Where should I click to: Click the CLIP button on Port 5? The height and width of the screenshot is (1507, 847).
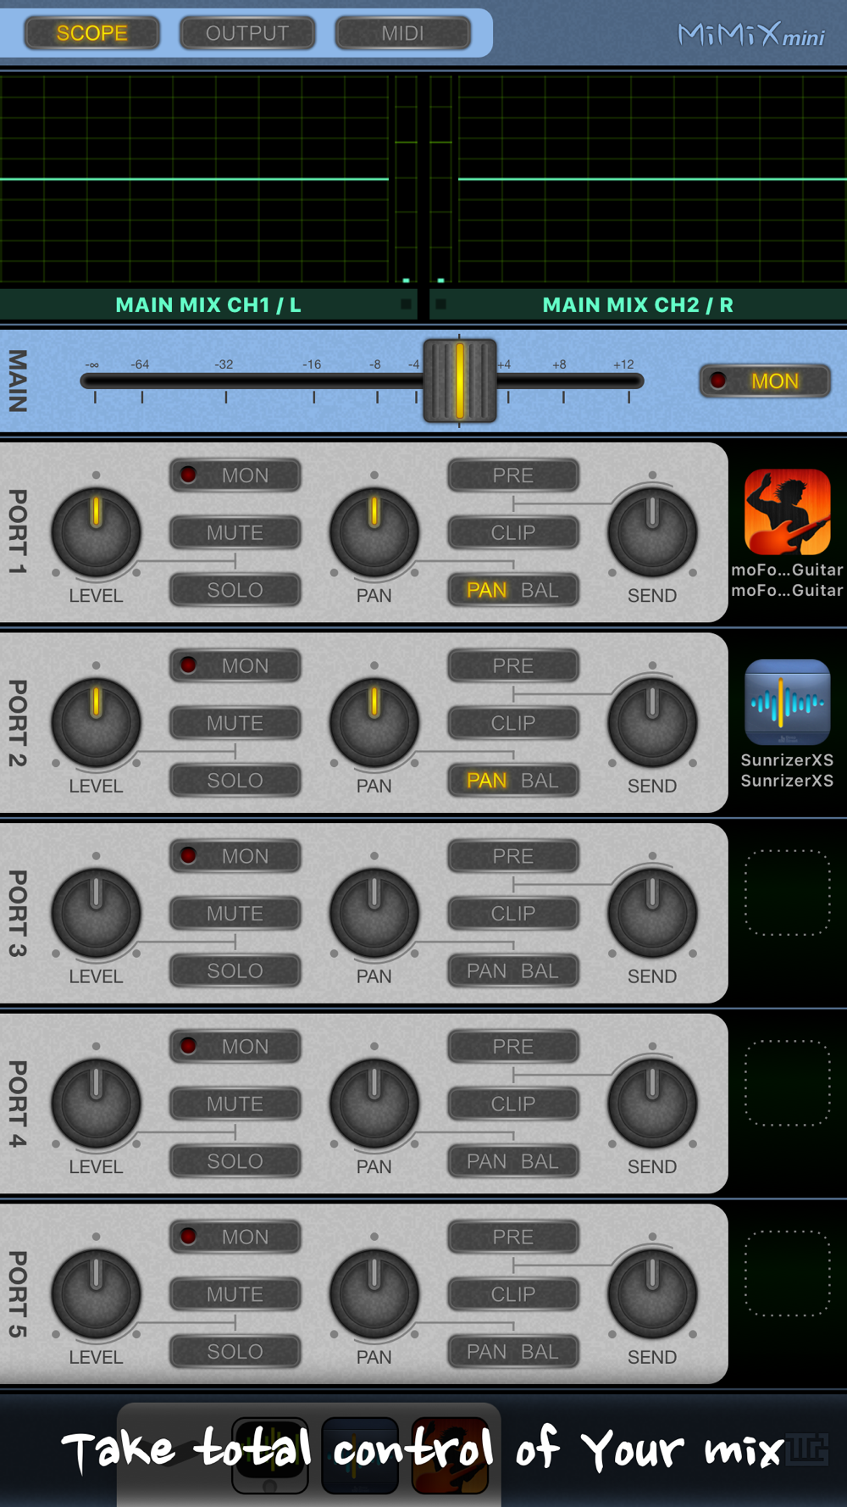coord(513,1294)
